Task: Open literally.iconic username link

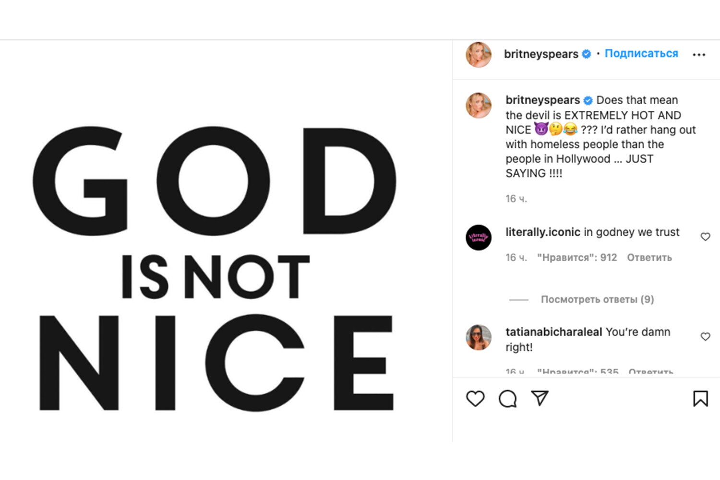Action: (542, 232)
